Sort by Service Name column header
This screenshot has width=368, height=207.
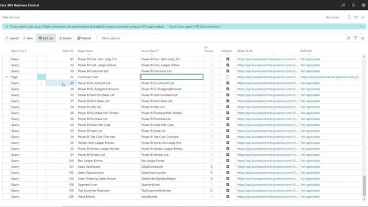tap(149, 51)
